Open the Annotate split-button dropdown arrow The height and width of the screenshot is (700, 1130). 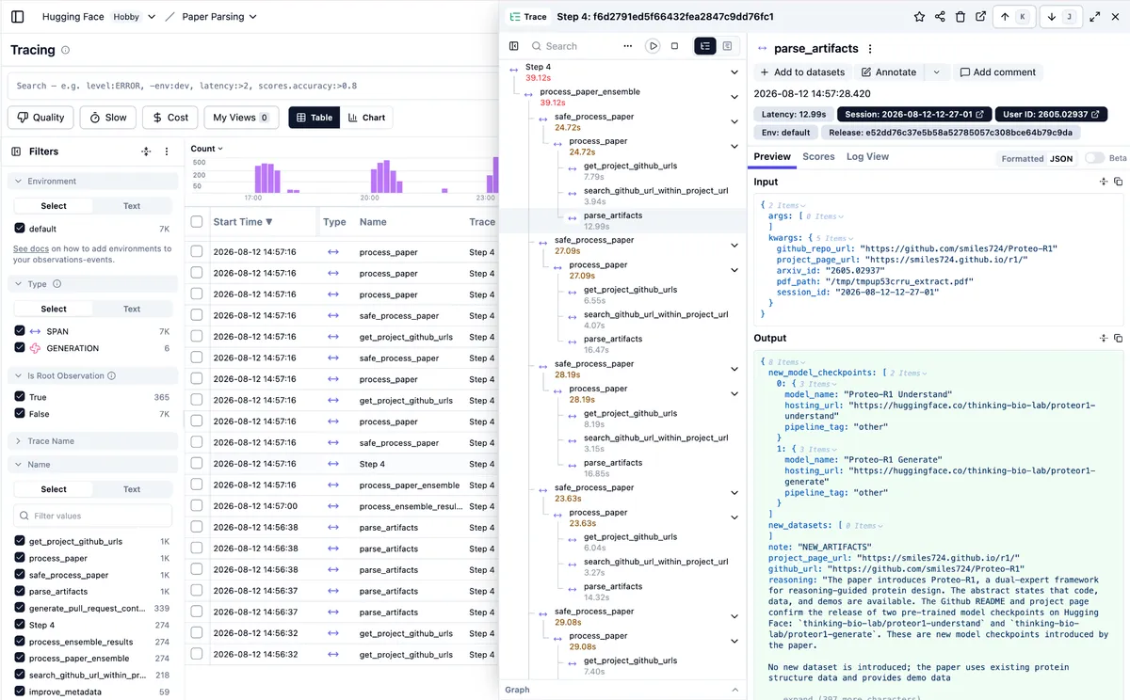(936, 72)
